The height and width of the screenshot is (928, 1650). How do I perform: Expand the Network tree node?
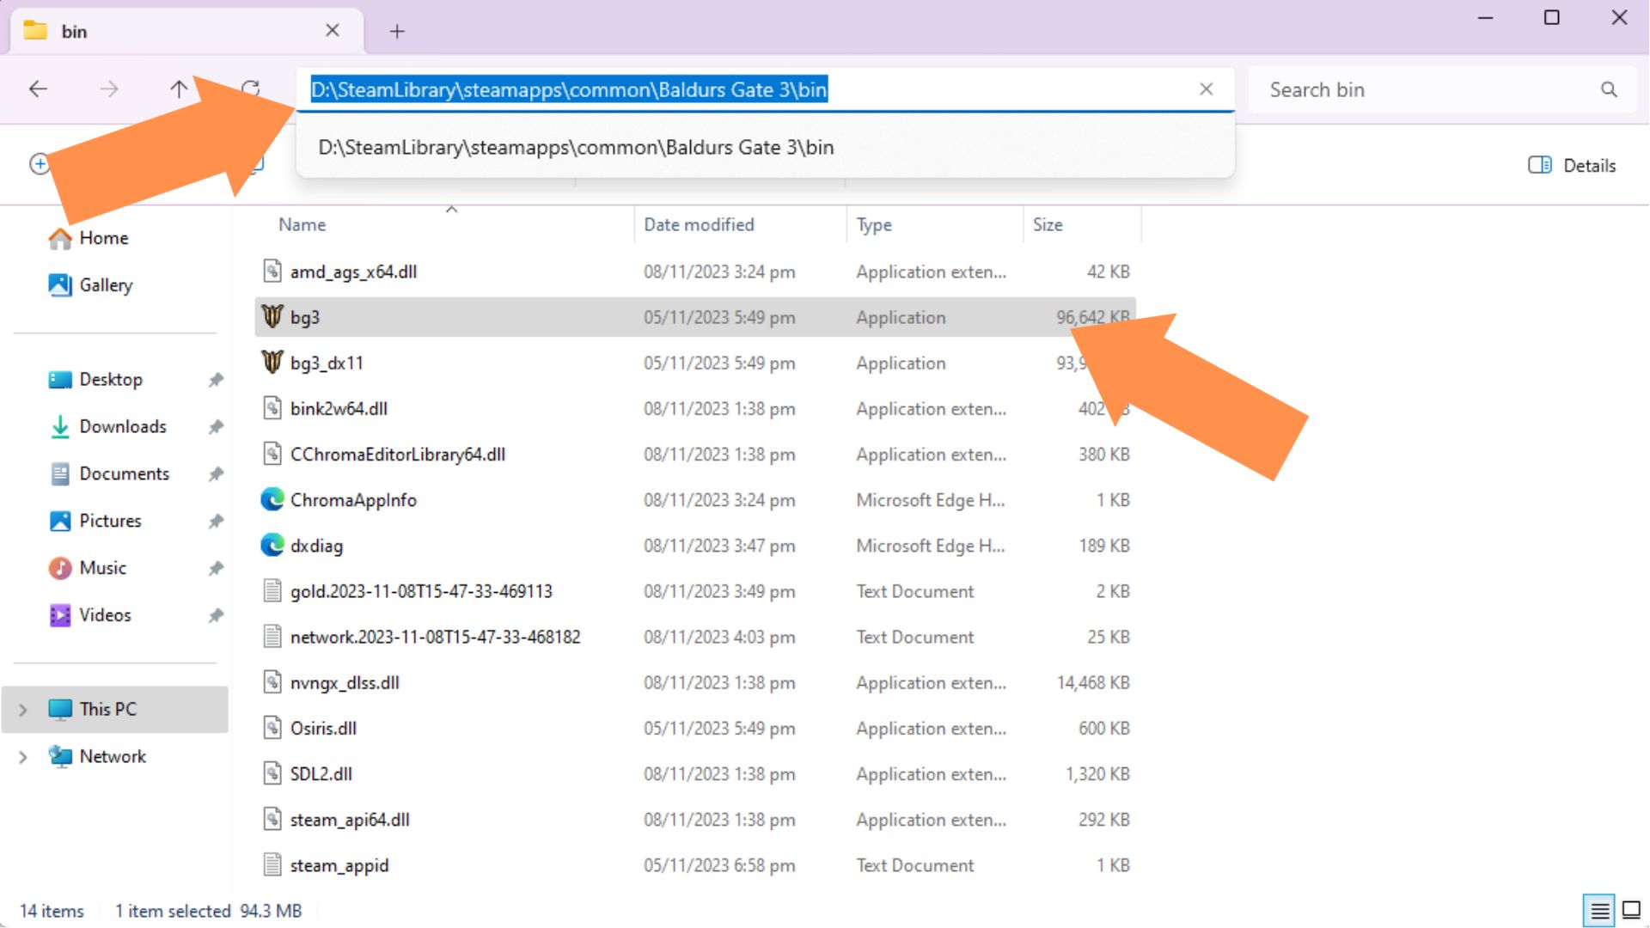point(23,757)
